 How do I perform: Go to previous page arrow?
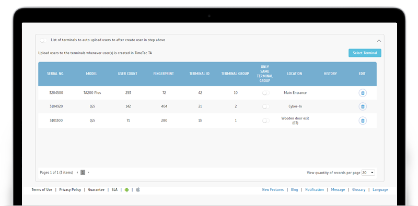pos(77,173)
